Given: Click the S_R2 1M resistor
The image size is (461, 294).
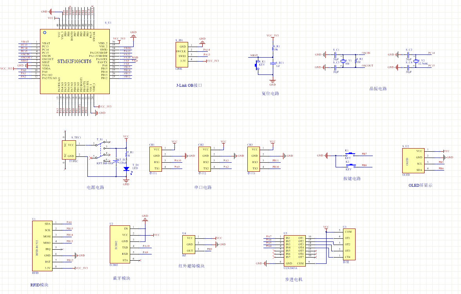Looking at the screenshot, I should tap(356, 61).
